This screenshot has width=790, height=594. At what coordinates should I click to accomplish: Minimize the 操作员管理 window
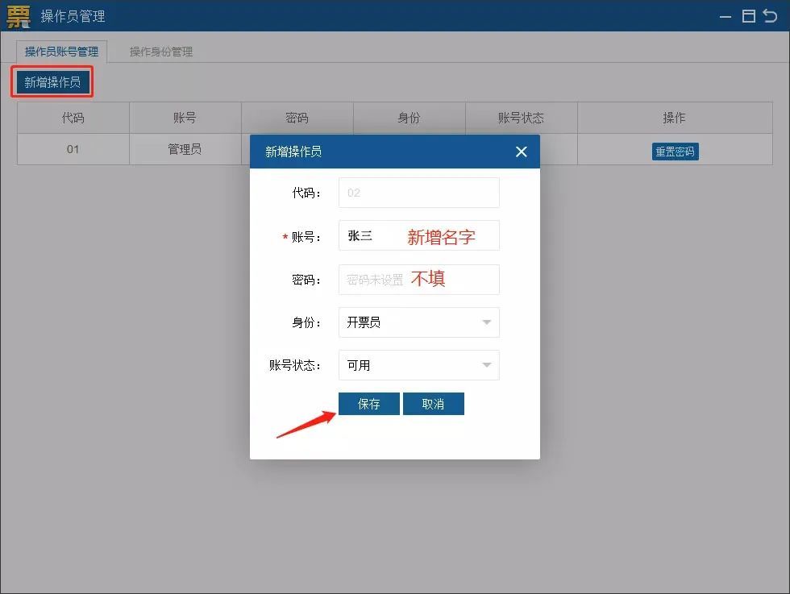click(x=726, y=16)
